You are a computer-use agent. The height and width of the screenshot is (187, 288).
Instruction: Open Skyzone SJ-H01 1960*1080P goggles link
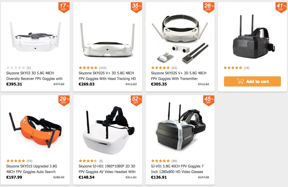107,169
